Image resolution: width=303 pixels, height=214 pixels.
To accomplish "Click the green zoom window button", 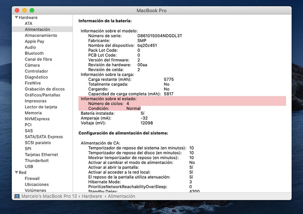I will coord(32,10).
